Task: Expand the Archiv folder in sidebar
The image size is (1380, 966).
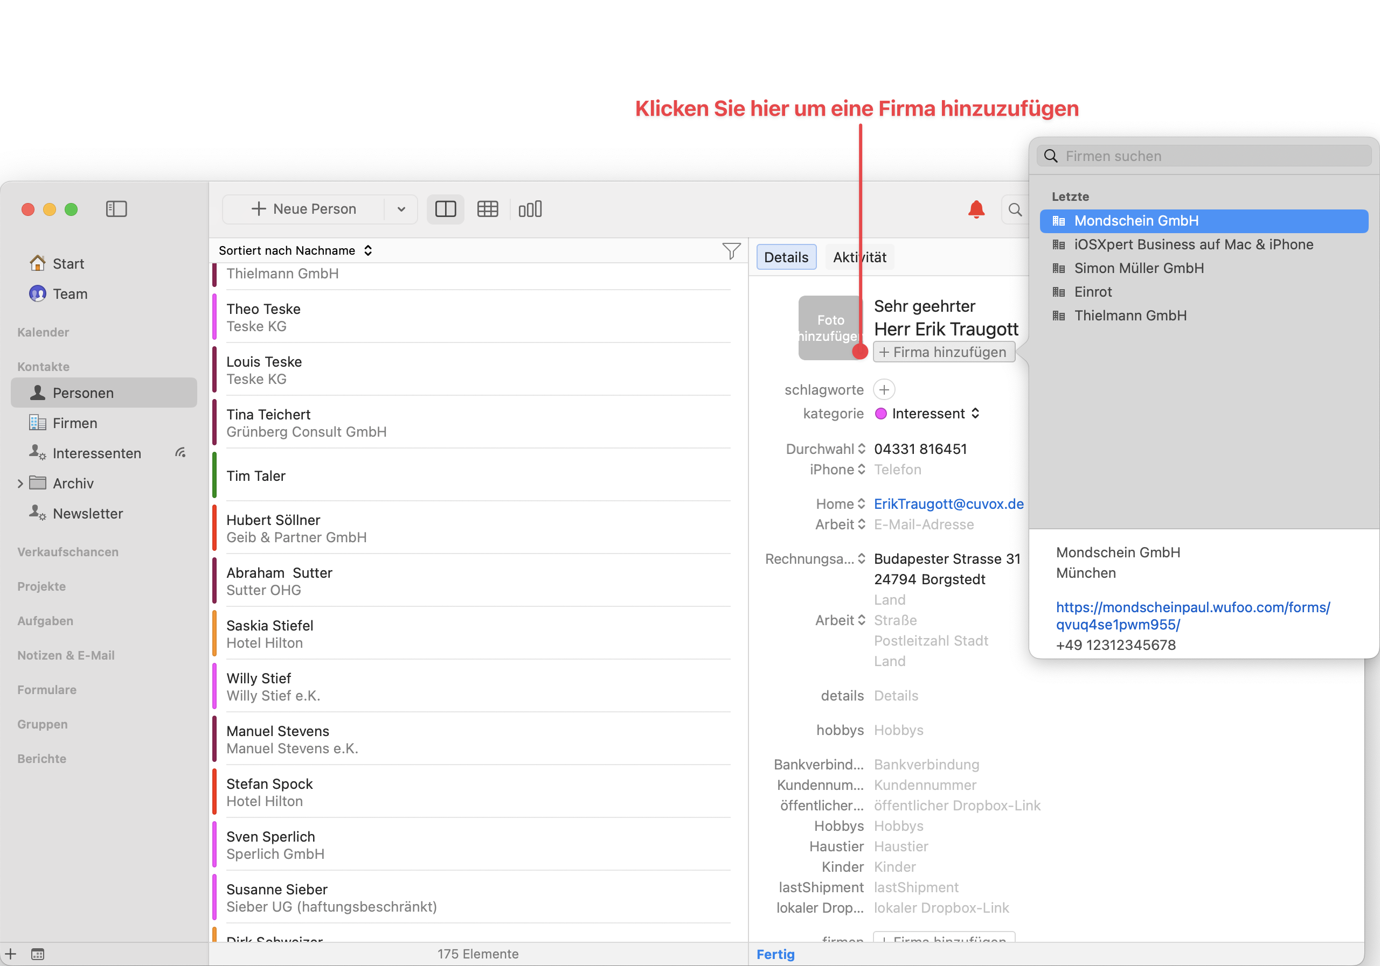Action: [20, 483]
